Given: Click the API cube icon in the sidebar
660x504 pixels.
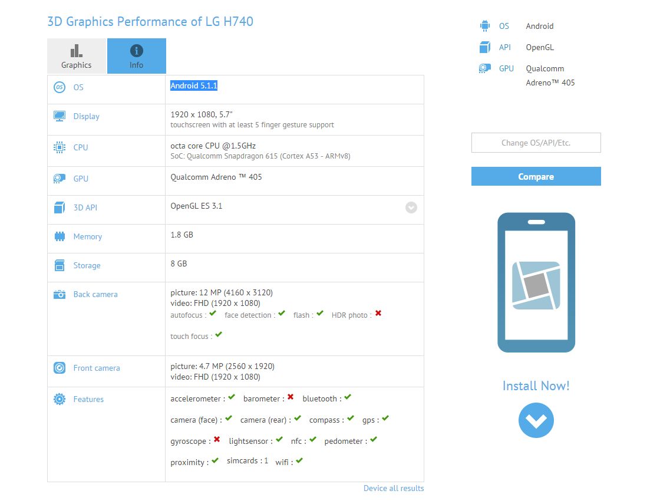Looking at the screenshot, I should [485, 47].
